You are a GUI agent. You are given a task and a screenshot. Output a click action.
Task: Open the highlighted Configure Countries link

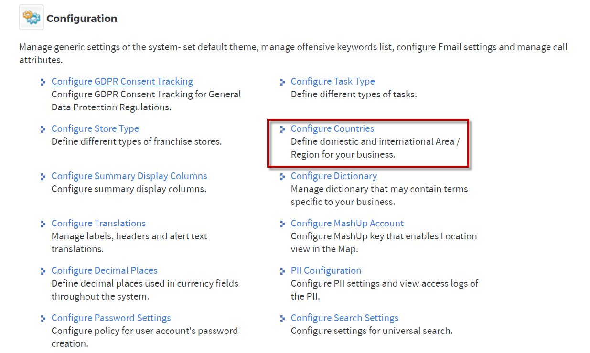pyautogui.click(x=333, y=129)
